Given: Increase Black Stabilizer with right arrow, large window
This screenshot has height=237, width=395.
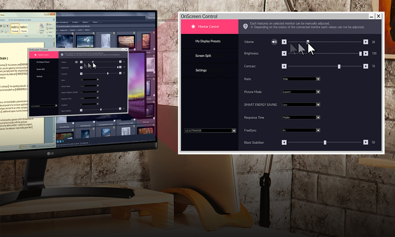Looking at the screenshot, I should (x=366, y=142).
